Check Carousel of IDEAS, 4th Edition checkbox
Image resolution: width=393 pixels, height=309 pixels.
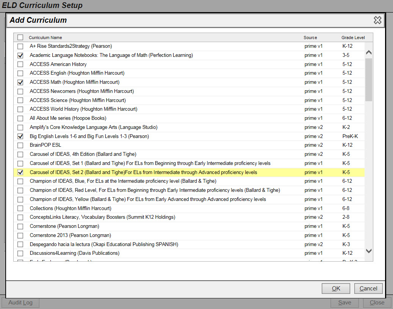[x=20, y=154]
